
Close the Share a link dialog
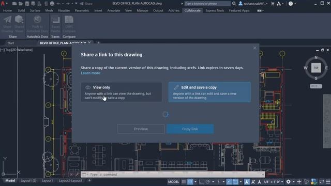[x=254, y=48]
